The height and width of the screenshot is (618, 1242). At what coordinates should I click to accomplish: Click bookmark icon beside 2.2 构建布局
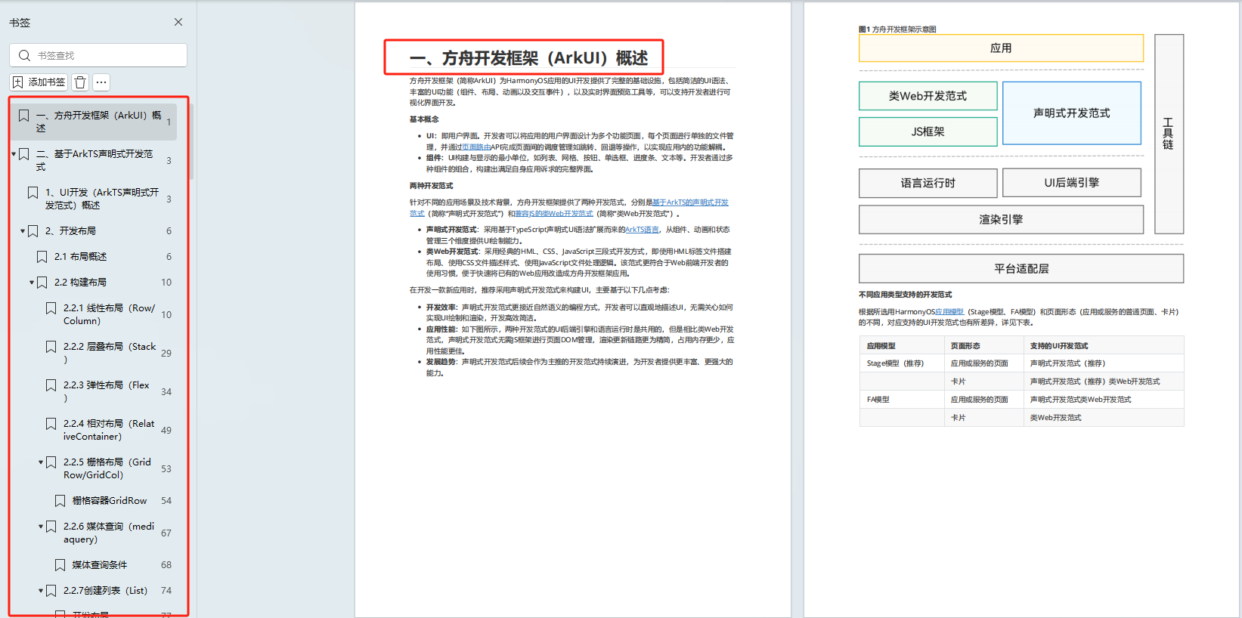point(42,283)
